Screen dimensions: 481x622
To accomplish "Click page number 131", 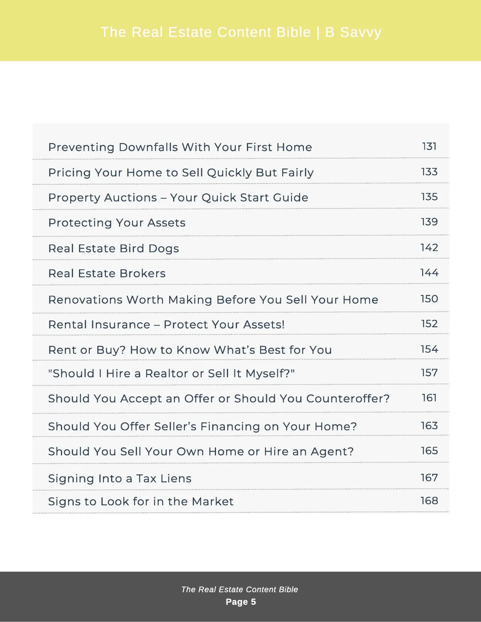I will [x=429, y=146].
